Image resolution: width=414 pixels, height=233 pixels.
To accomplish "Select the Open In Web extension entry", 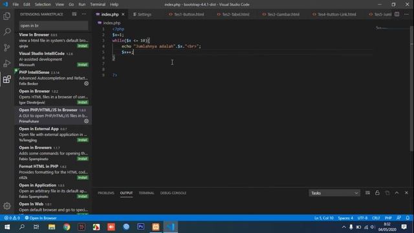I will click(x=53, y=207).
